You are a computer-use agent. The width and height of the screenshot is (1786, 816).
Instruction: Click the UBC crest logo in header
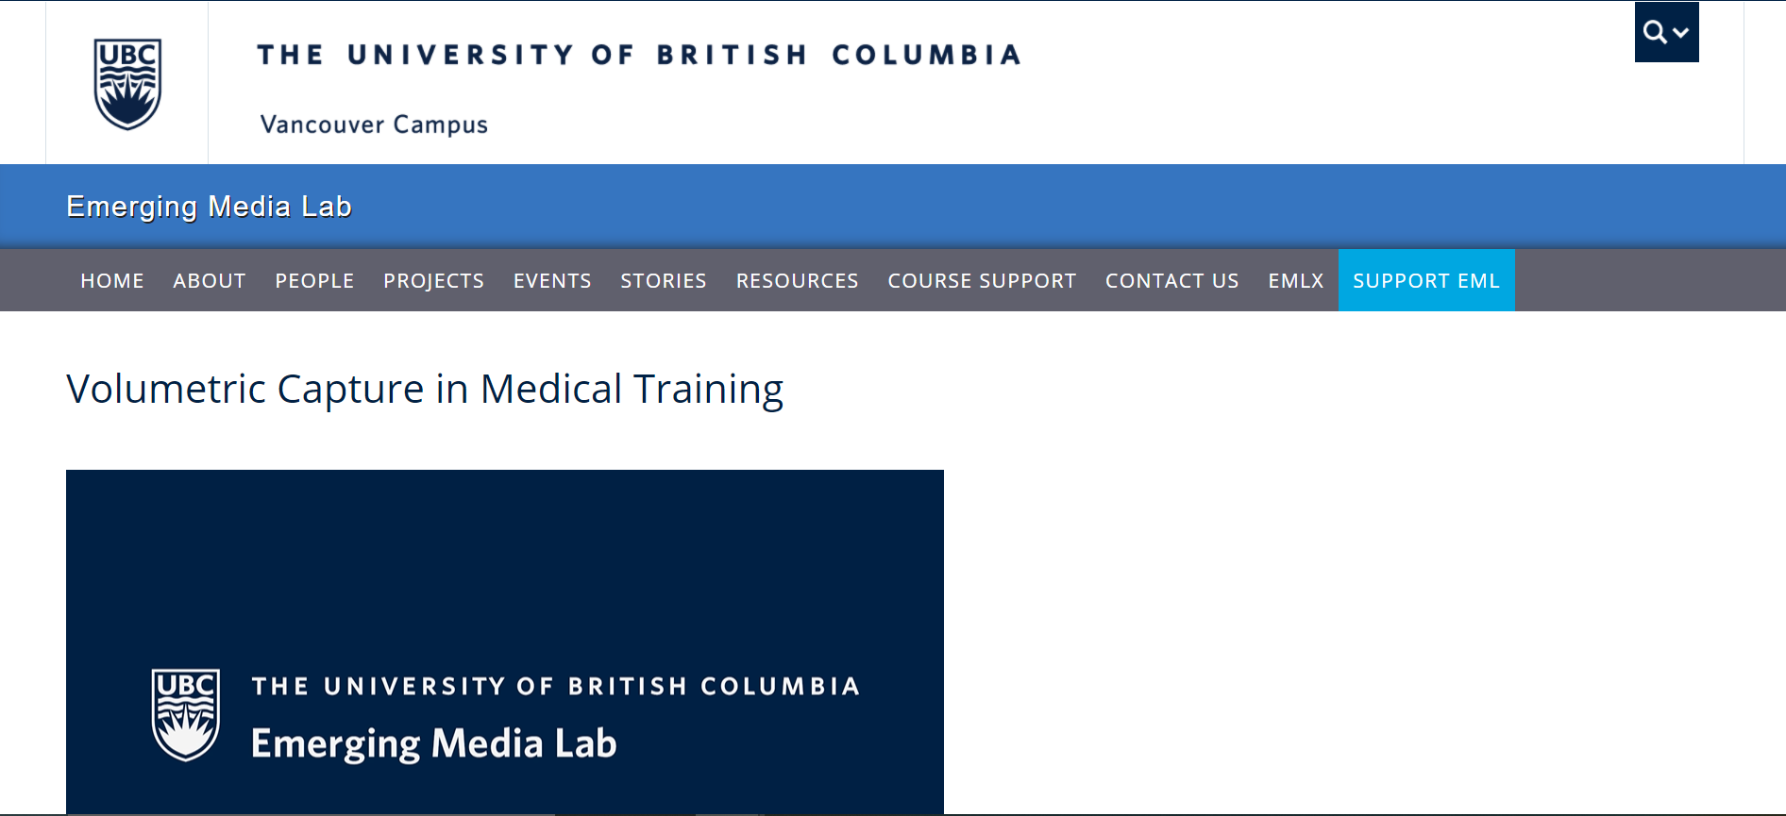pos(127,84)
